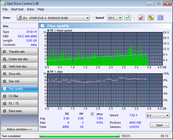Select Disc info section
Viewport: 173px width, 139px height.
[x=19, y=81]
